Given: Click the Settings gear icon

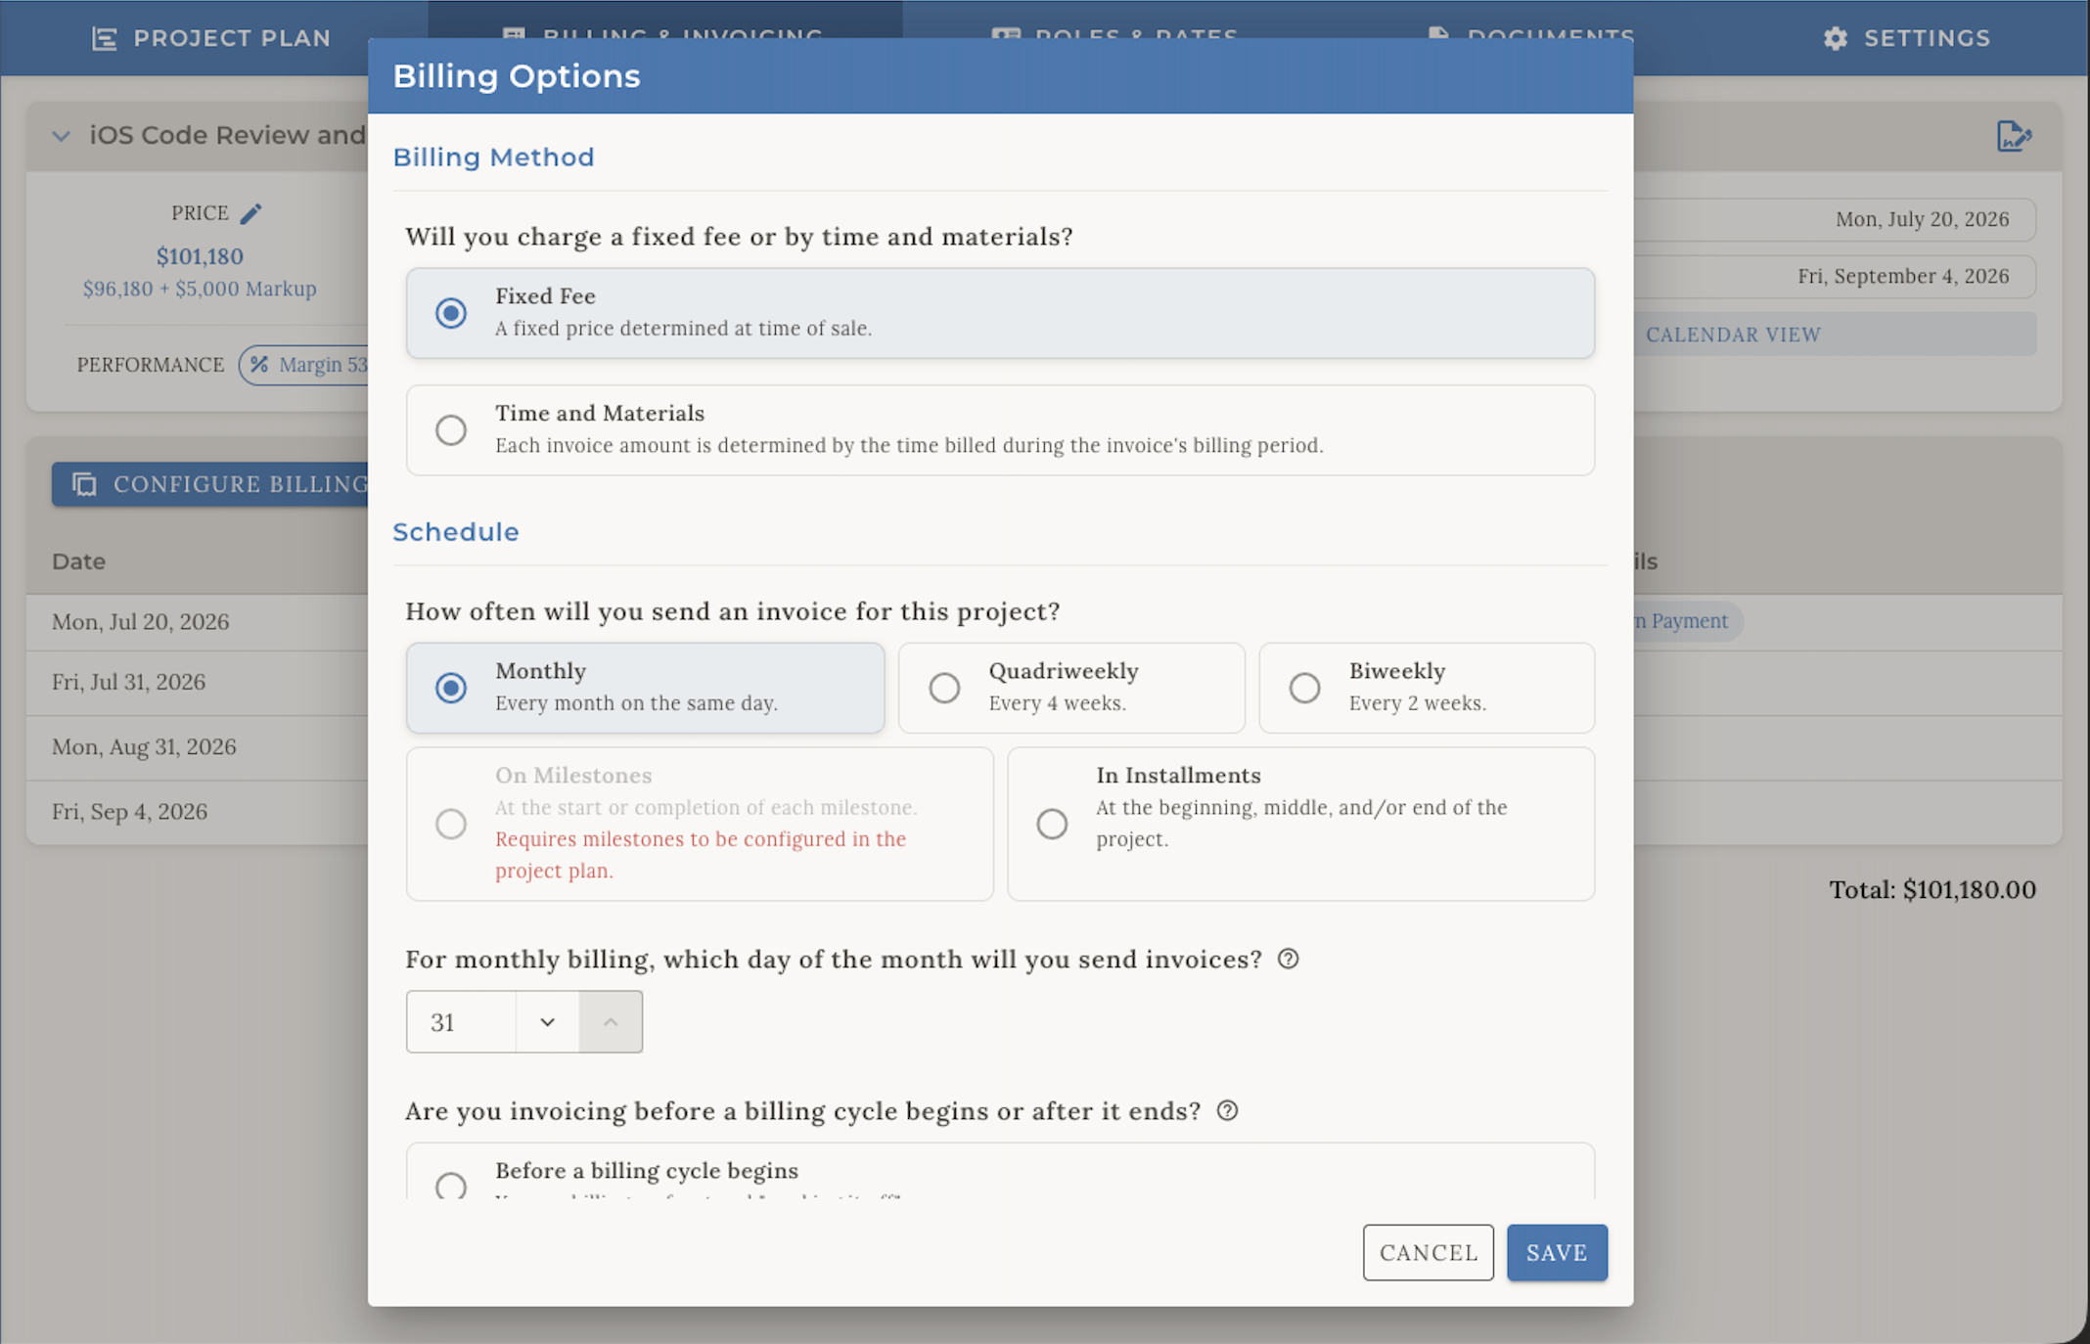Looking at the screenshot, I should pyautogui.click(x=1836, y=38).
